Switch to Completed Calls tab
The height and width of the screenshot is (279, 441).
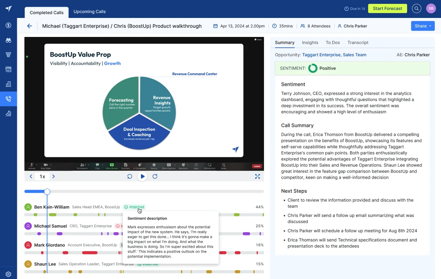47,13
